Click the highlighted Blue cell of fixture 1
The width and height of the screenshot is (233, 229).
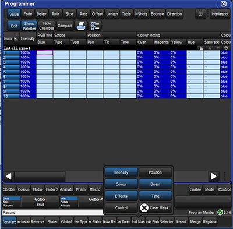click(x=45, y=52)
